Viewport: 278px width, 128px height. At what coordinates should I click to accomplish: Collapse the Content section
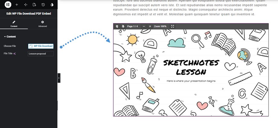click(10, 37)
